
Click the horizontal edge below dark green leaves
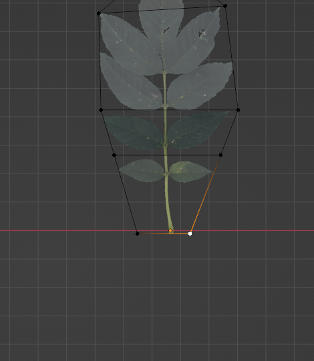167,155
